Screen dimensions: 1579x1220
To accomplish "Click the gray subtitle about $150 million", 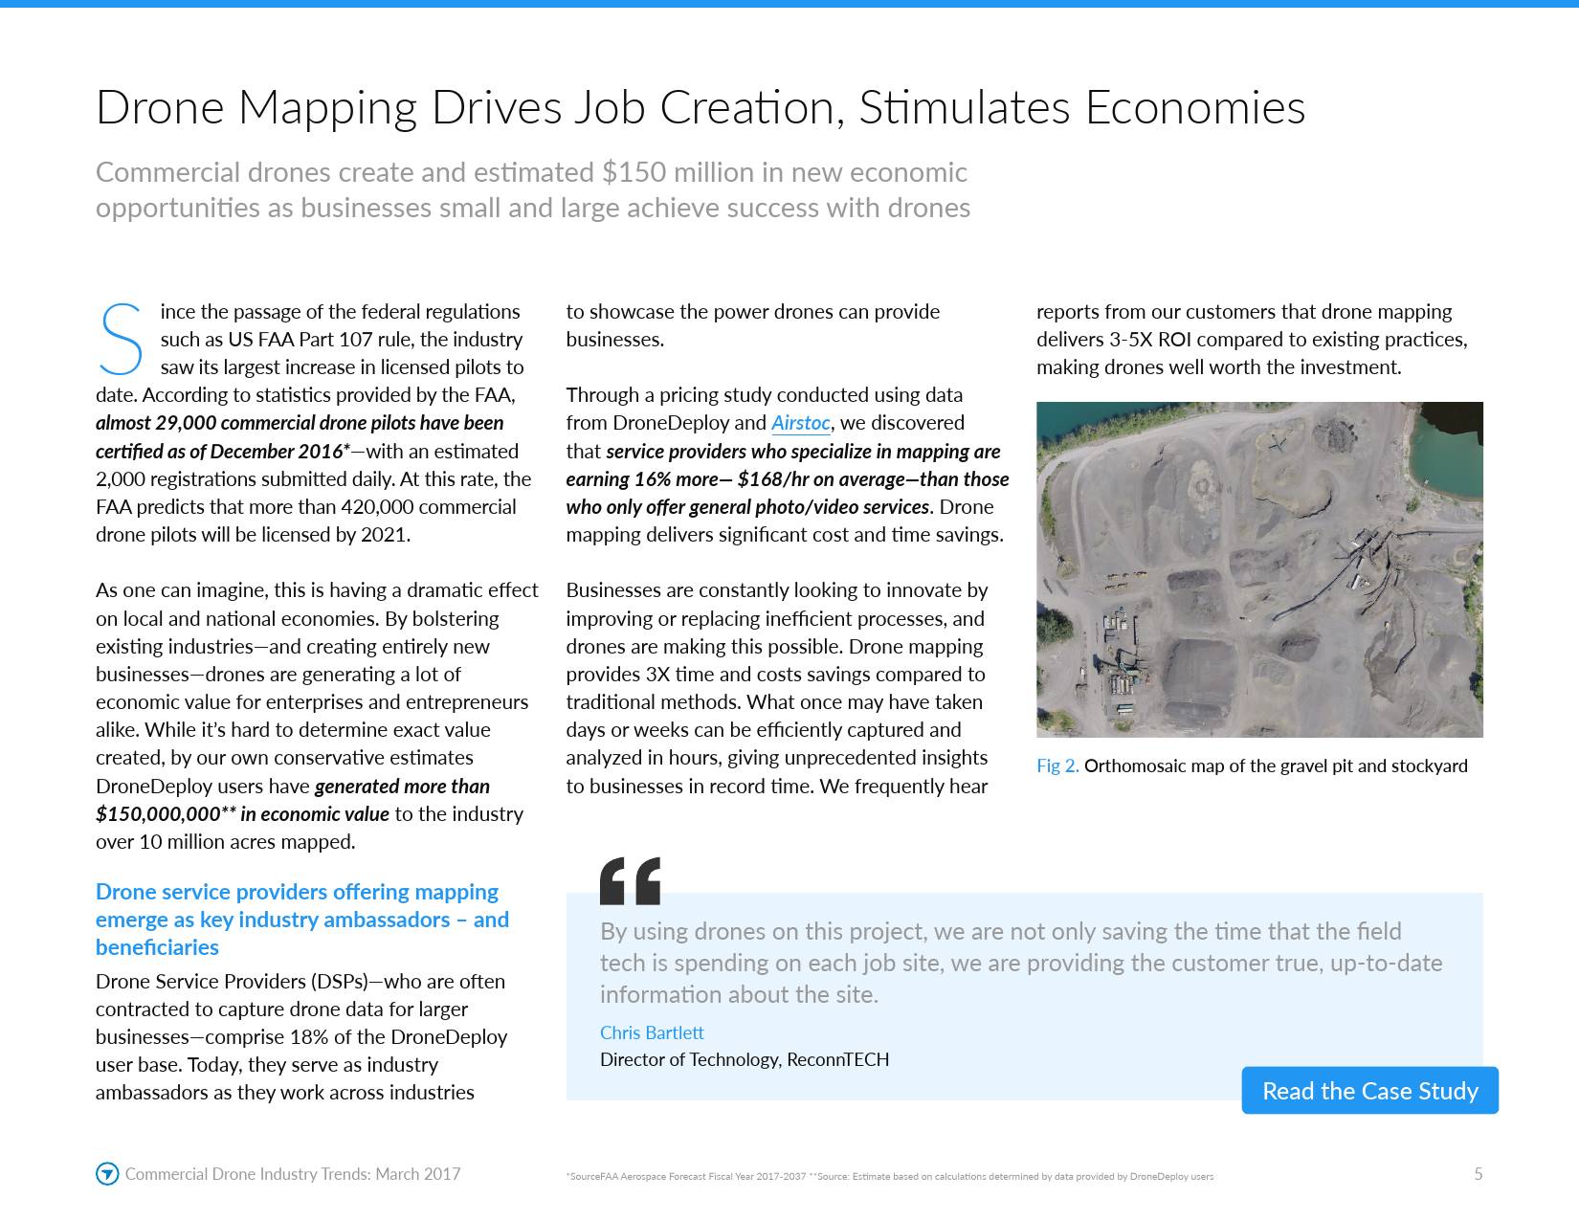I will coord(532,189).
